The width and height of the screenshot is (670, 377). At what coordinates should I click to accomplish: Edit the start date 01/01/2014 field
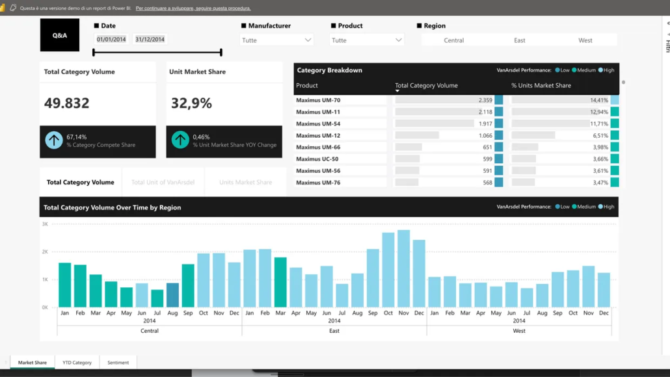click(111, 39)
